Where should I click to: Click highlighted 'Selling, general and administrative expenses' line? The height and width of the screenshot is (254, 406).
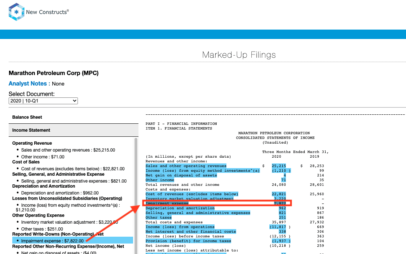point(198,213)
